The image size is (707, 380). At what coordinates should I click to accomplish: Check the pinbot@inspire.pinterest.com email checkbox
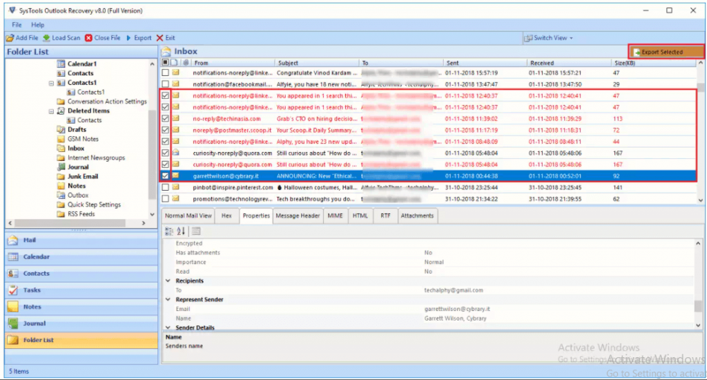[x=166, y=187]
